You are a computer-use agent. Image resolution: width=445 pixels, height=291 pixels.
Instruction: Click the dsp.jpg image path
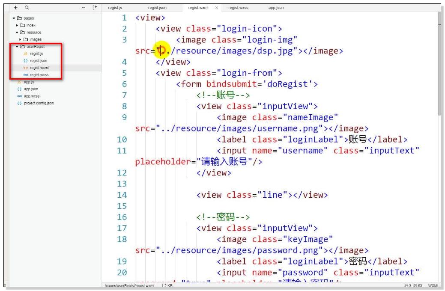[227, 51]
